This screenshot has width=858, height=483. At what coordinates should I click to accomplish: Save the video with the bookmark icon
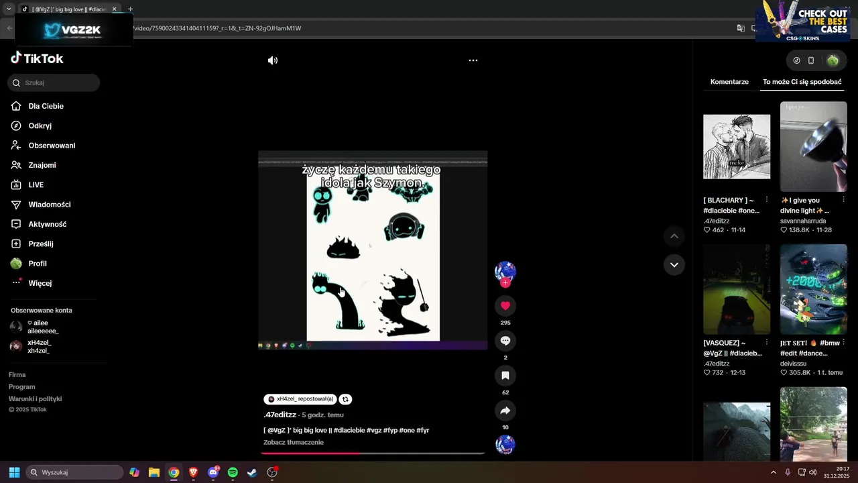coord(505,376)
